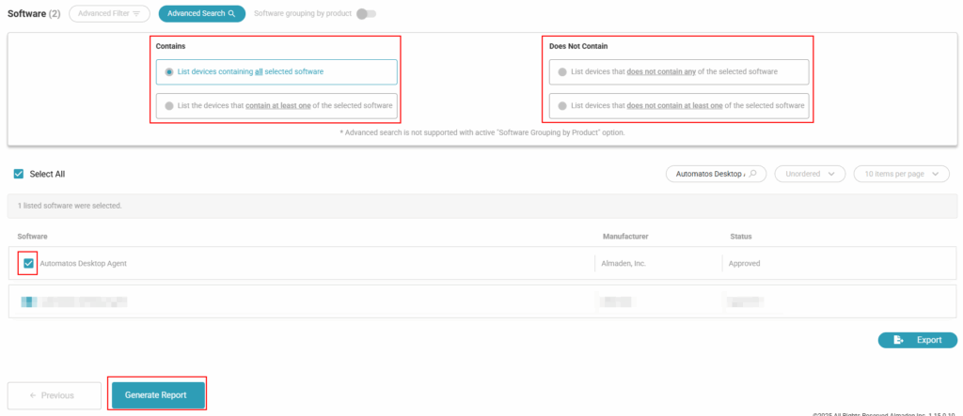The height and width of the screenshot is (416, 963).
Task: Click the magnifier icon in the search box
Action: click(753, 174)
